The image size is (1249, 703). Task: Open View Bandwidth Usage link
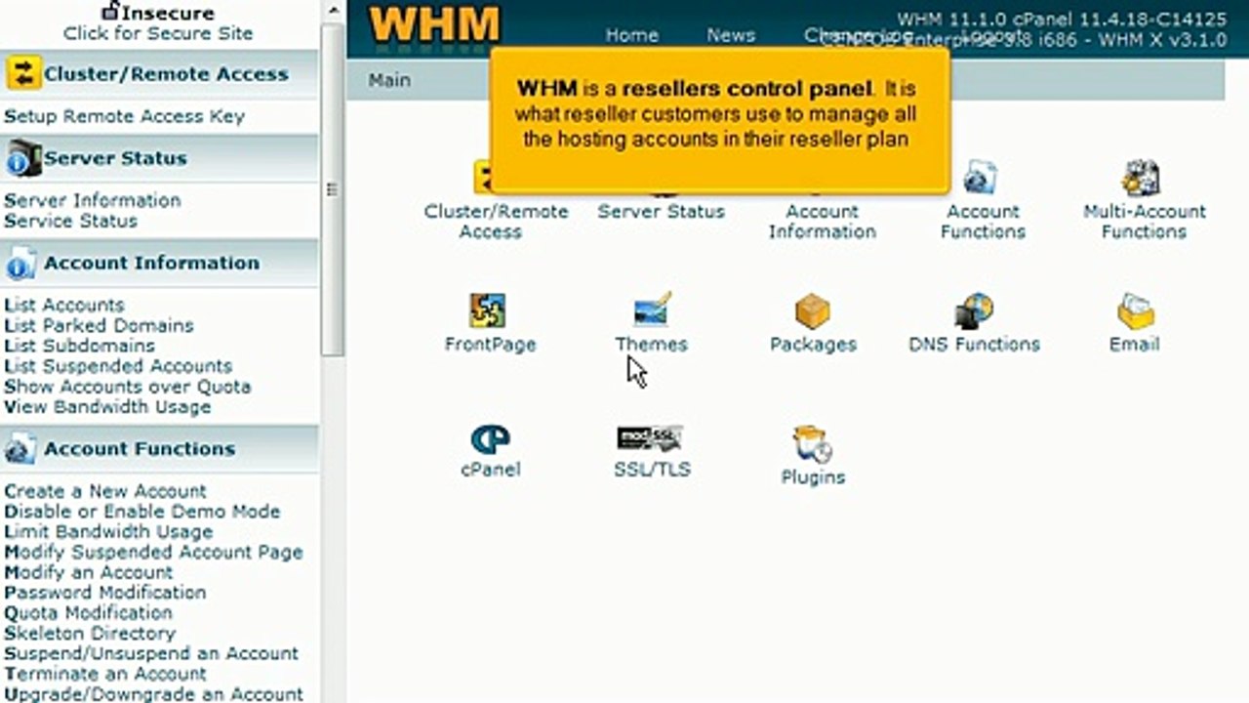107,407
